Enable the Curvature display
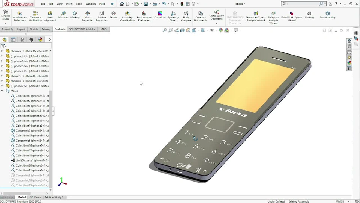Viewport: 360px width, 203px height. [x=160, y=15]
